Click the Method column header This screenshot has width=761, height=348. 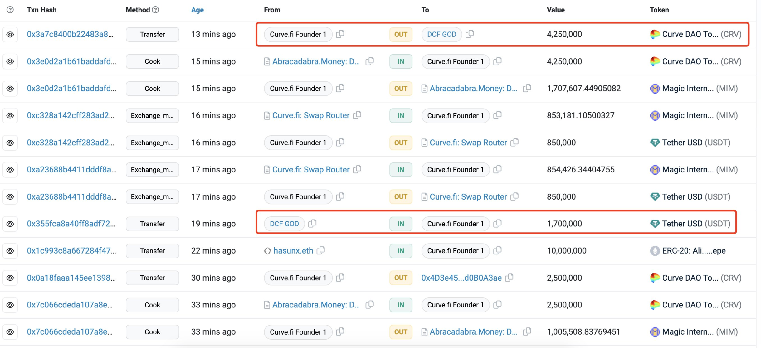pyautogui.click(x=138, y=10)
